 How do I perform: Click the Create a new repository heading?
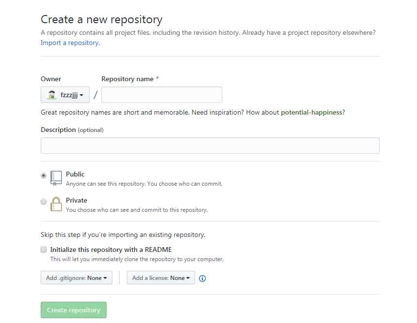[101, 20]
